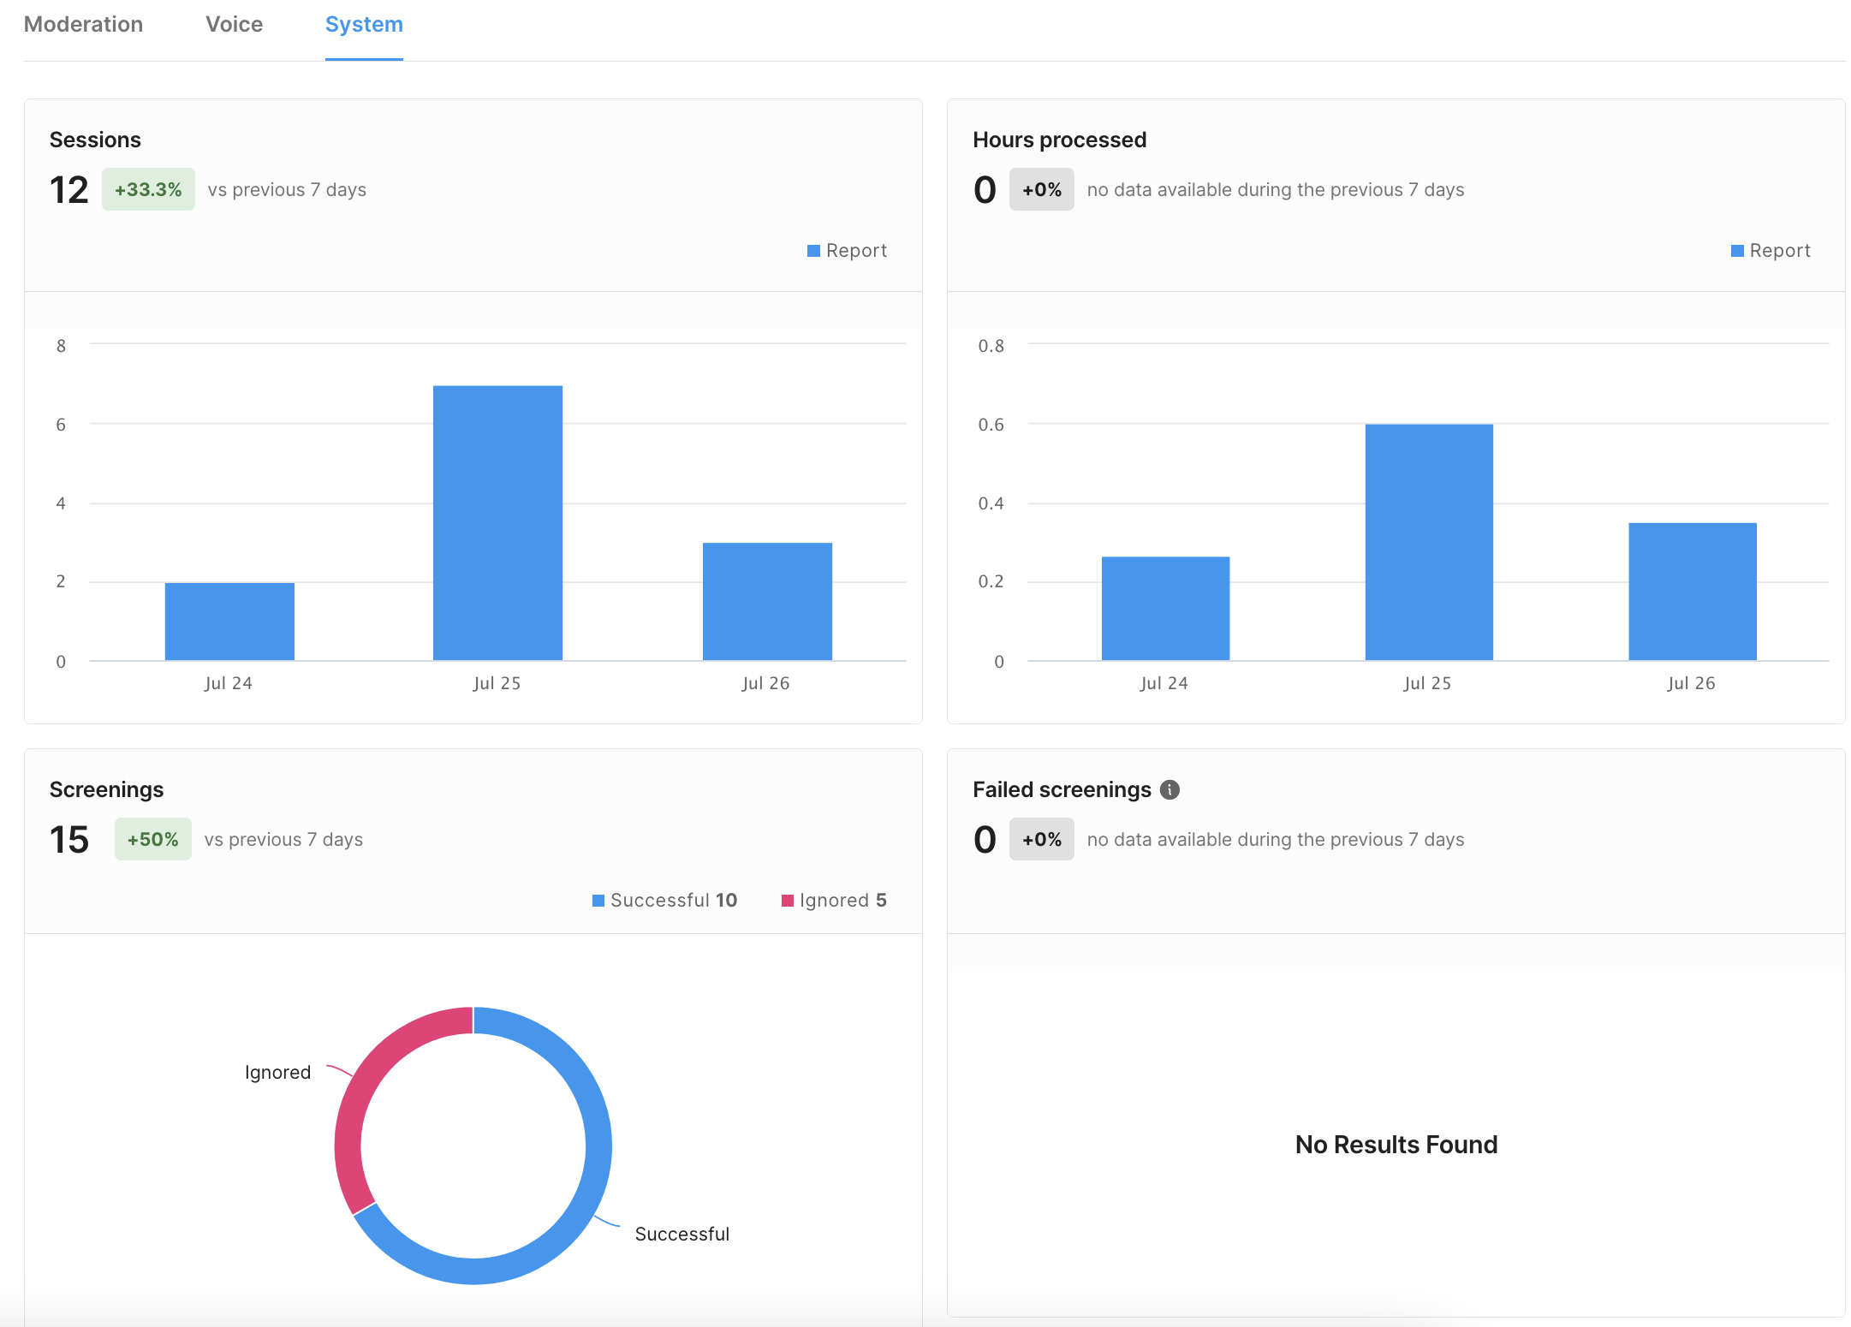The height and width of the screenshot is (1327, 1851).
Task: Click the +50% Screenings change badge
Action: pos(152,839)
